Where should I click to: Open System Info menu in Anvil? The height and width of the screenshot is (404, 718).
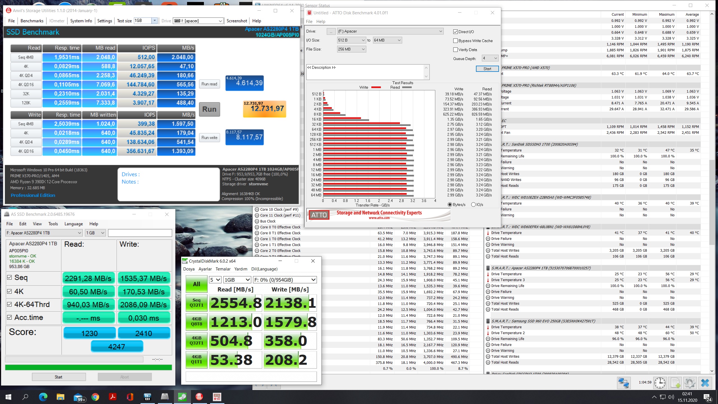81,21
